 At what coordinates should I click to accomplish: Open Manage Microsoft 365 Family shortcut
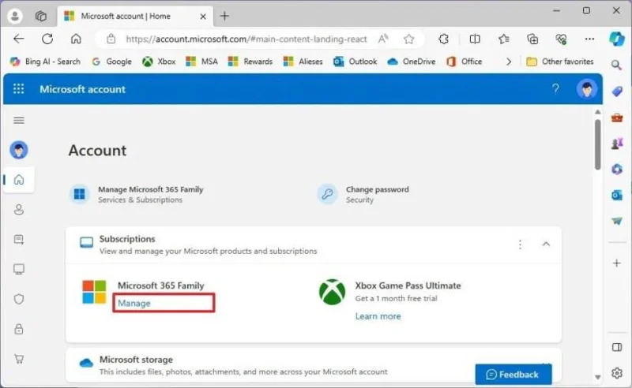click(137, 195)
